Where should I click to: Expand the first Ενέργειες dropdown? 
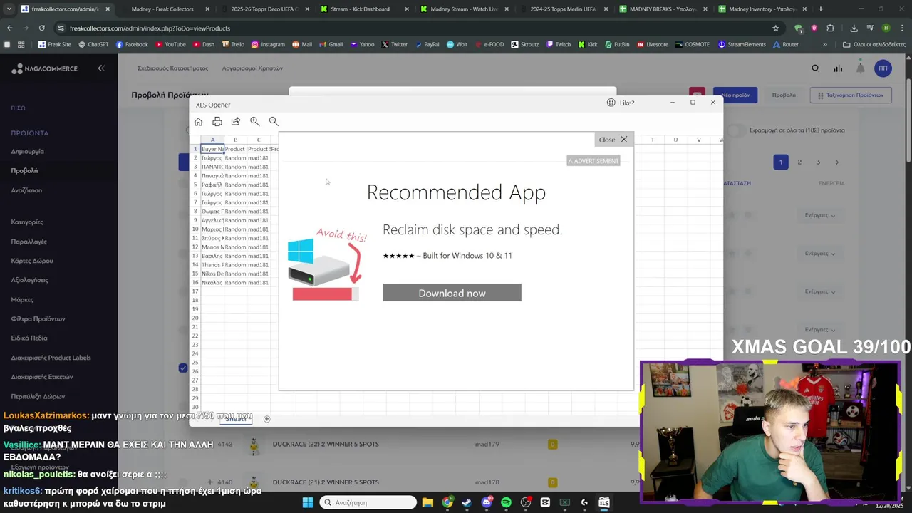819,215
